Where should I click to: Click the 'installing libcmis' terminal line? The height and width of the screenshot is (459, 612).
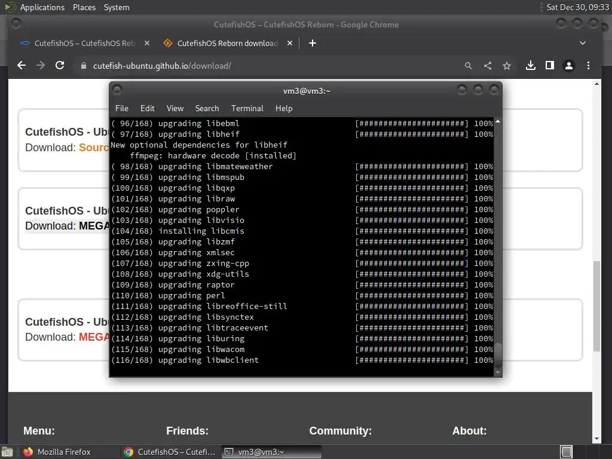point(178,231)
